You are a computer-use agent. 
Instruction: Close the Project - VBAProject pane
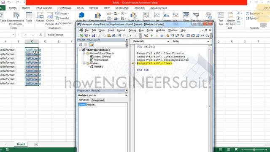[127, 40]
